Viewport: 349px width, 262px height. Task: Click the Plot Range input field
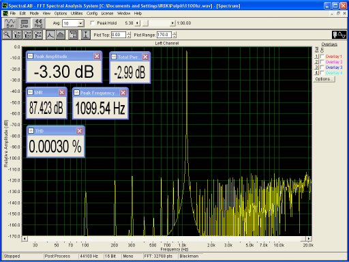pos(164,35)
